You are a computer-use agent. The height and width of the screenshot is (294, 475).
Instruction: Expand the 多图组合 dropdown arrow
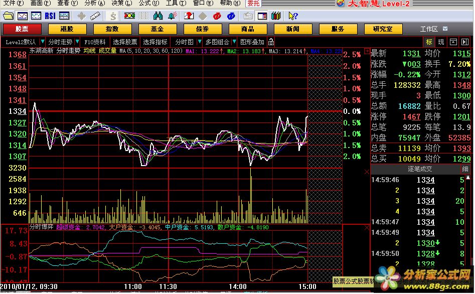tap(234, 41)
